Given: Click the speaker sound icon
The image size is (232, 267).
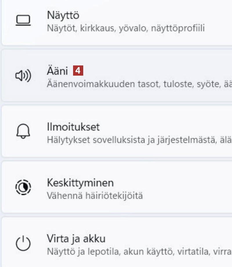Looking at the screenshot, I should [x=23, y=76].
